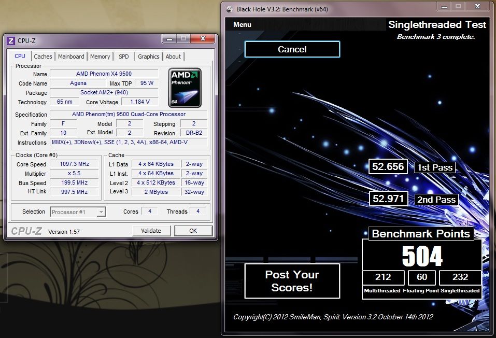Click the Level 3 associativity value '32-way'
The height and width of the screenshot is (338, 496).
[x=194, y=192]
